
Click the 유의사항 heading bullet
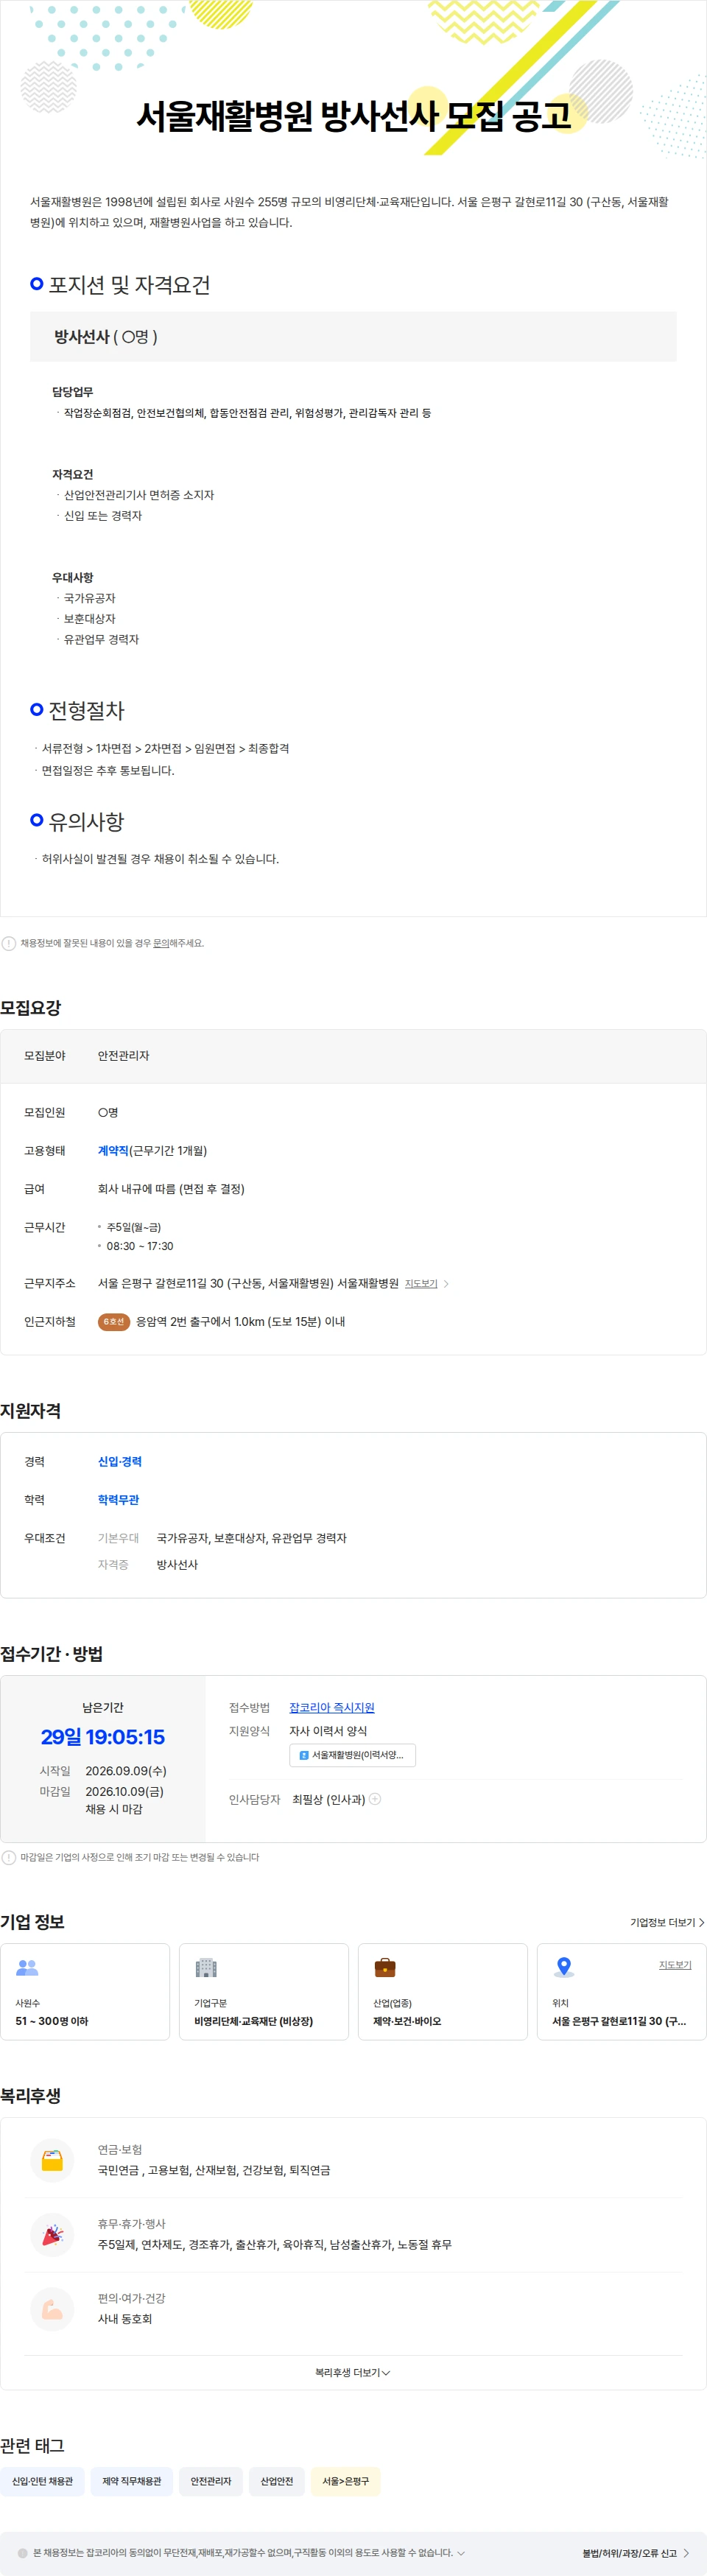pos(37,820)
